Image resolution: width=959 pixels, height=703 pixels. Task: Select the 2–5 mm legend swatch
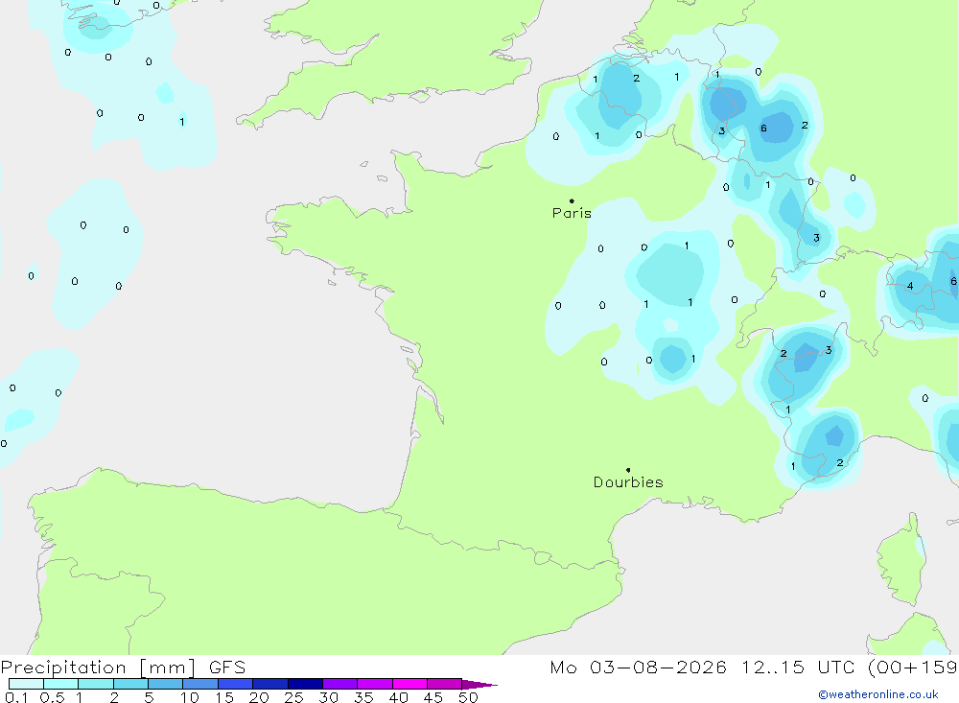pyautogui.click(x=130, y=684)
